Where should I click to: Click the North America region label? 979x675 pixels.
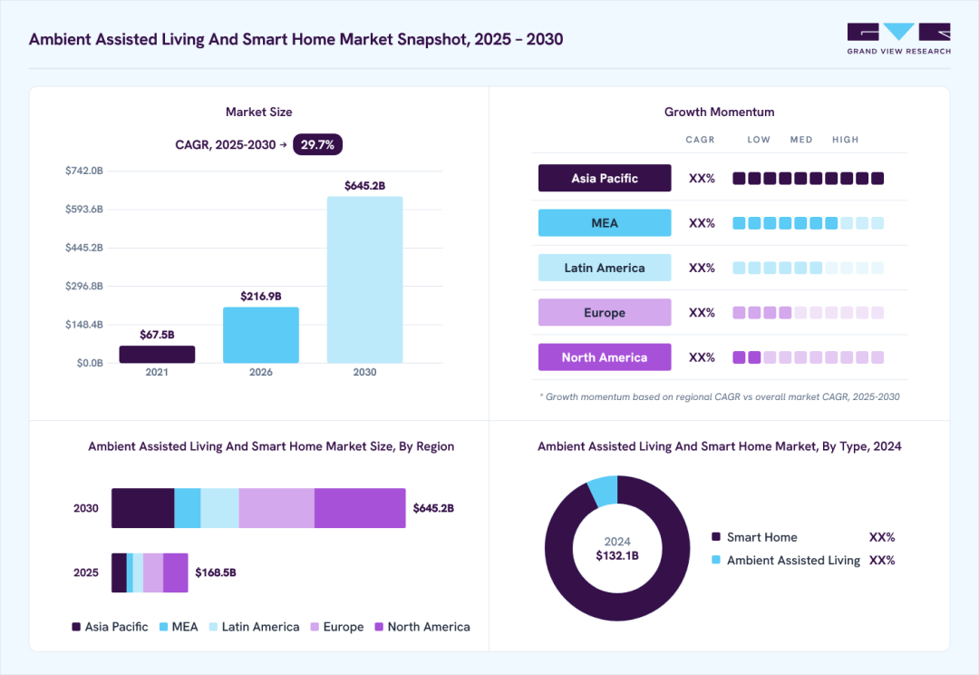(605, 357)
